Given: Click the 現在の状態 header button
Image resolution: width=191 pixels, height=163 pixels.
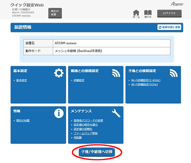Looking at the screenshot, I should pyautogui.click(x=55, y=13).
